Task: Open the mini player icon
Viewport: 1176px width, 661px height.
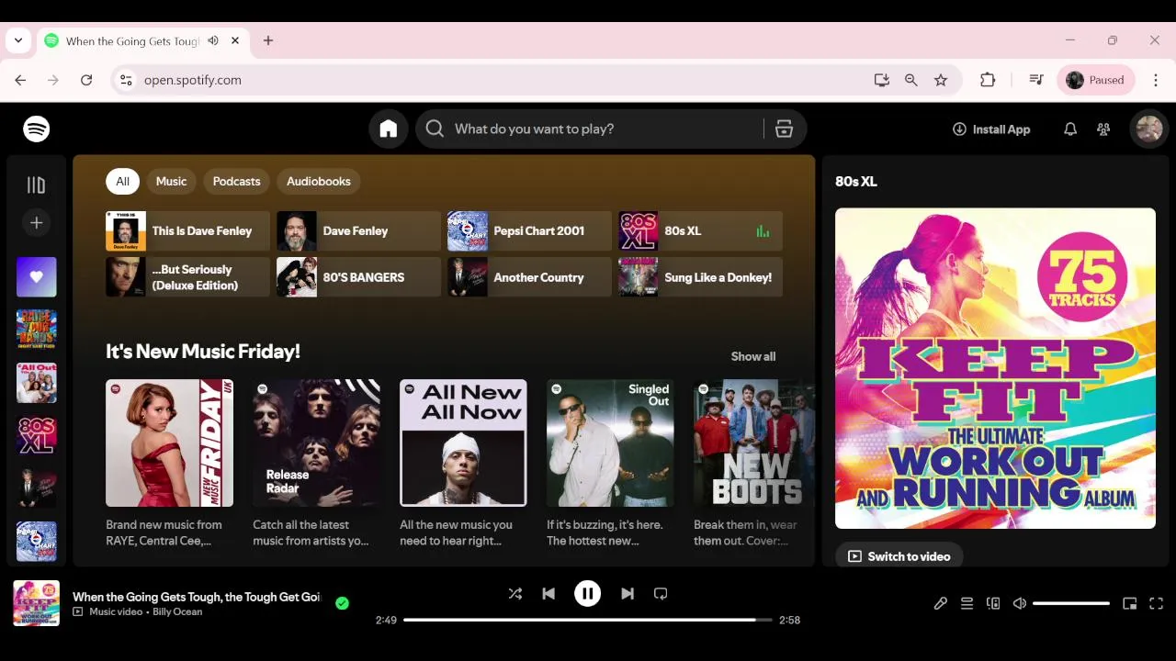Action: click(1130, 603)
